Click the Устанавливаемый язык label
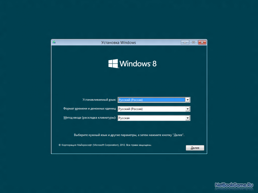 (x=99, y=100)
